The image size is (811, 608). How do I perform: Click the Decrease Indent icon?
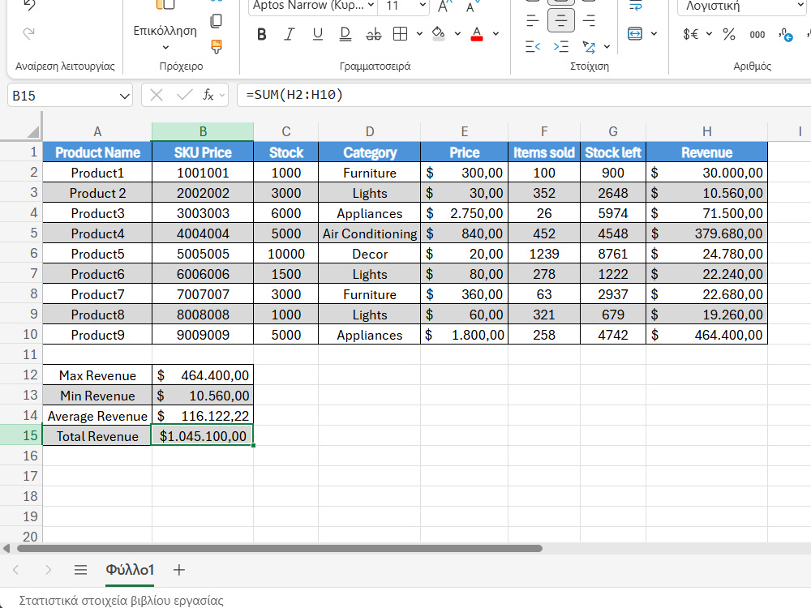[533, 47]
